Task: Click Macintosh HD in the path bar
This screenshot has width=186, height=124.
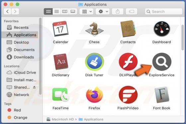Action: pos(60,119)
